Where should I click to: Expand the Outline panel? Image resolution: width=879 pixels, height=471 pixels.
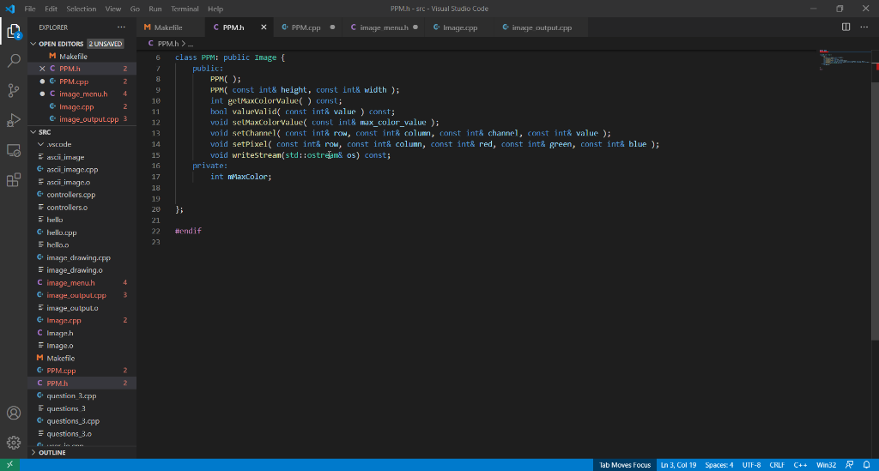click(52, 452)
